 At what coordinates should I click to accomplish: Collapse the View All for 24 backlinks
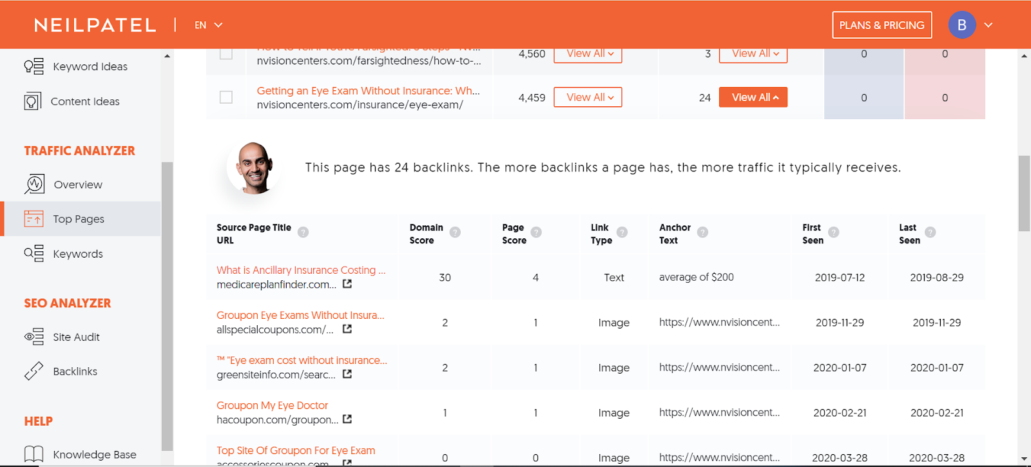[x=753, y=97]
